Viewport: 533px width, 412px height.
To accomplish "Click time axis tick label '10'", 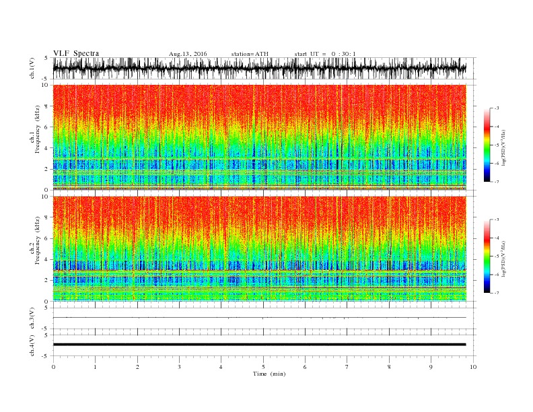I will click(473, 367).
